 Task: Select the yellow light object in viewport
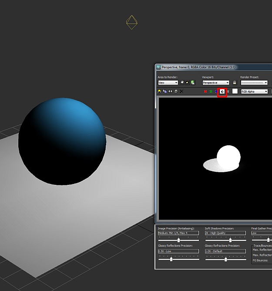click(x=131, y=22)
